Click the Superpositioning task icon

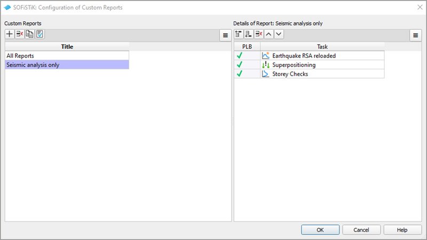265,64
